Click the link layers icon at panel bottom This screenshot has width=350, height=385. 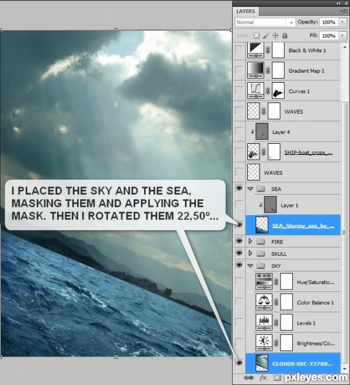click(x=249, y=377)
